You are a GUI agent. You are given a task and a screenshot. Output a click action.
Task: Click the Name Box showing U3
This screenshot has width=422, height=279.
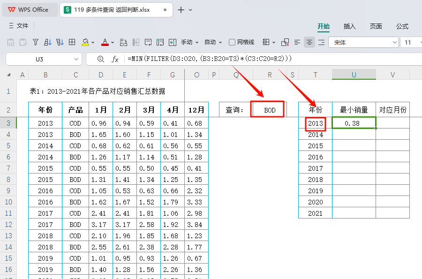[39, 59]
